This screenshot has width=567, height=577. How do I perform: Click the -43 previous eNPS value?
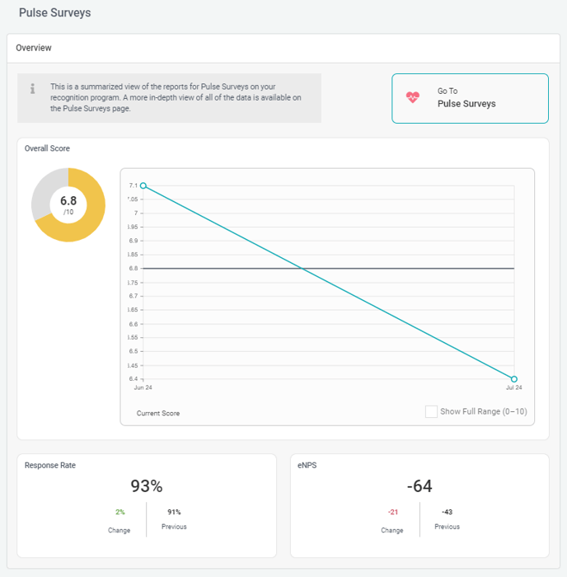[x=447, y=512]
